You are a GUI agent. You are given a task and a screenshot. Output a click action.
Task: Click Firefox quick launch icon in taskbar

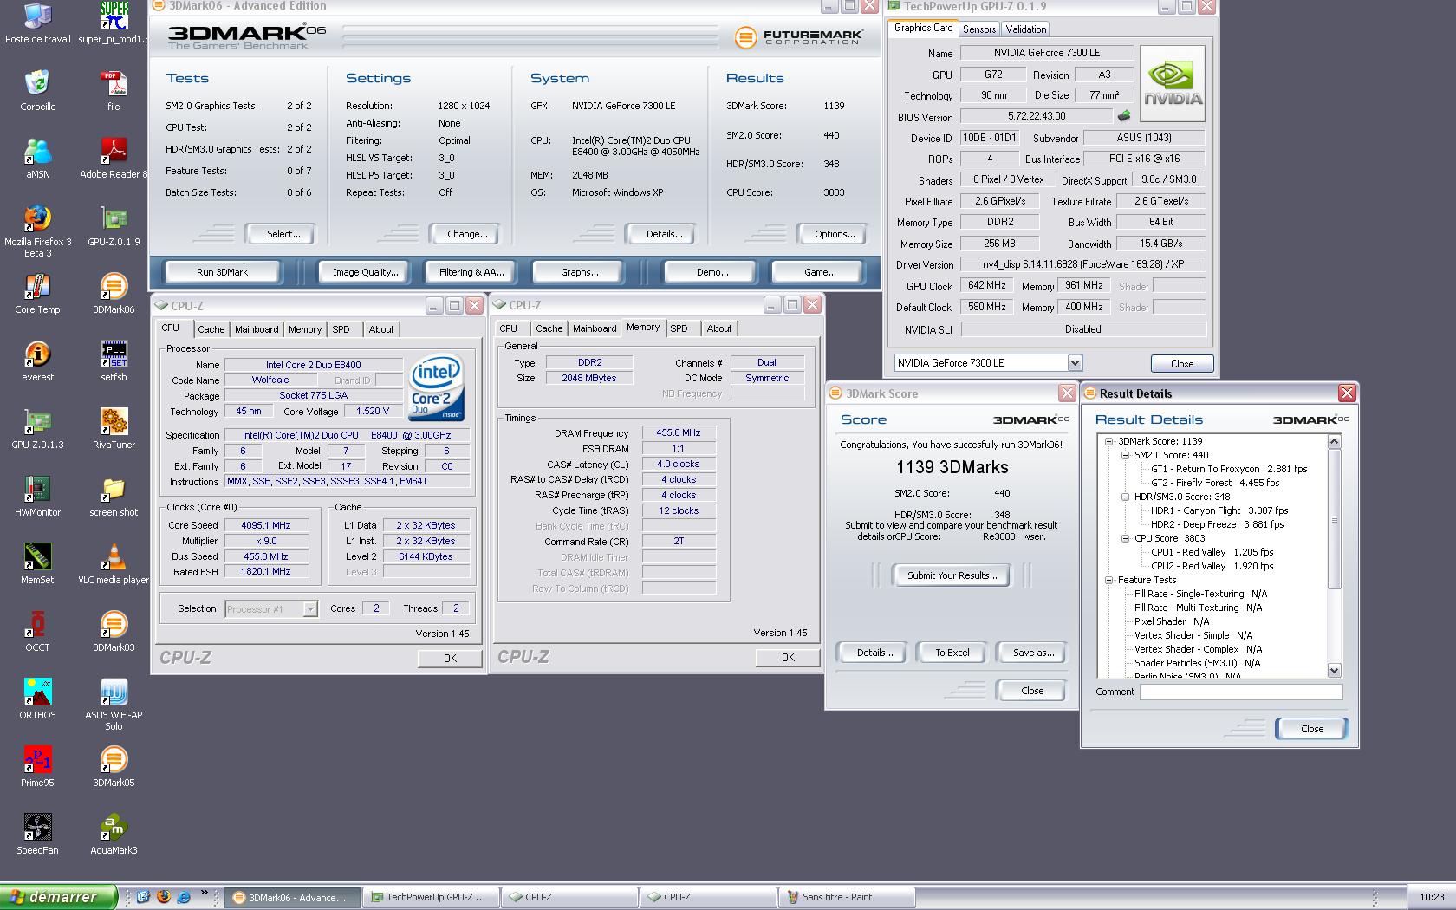click(163, 897)
